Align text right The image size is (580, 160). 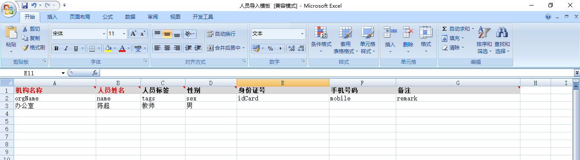177,48
